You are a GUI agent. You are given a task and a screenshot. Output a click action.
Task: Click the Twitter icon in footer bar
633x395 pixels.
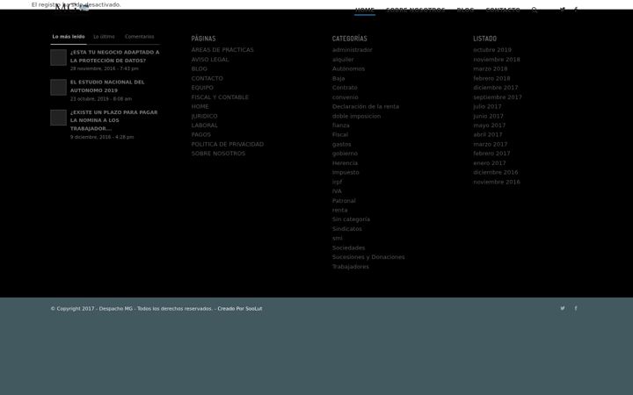[563, 308]
